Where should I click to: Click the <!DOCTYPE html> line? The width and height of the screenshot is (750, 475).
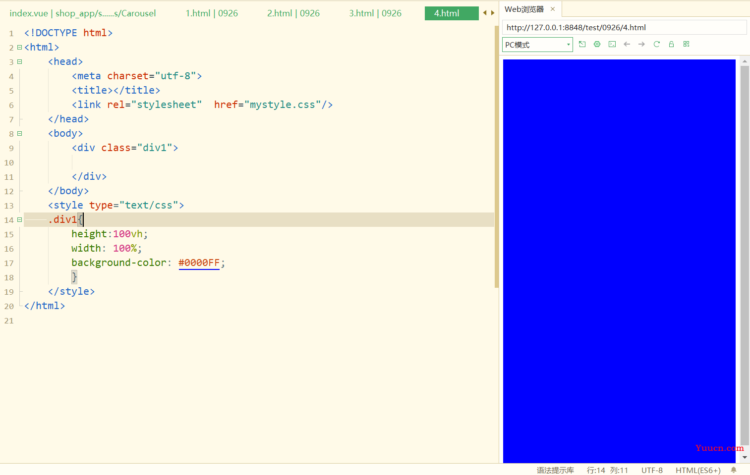coord(68,33)
